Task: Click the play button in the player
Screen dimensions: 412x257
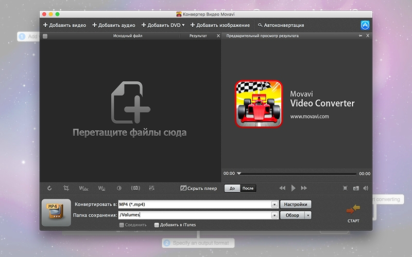Action: point(293,188)
